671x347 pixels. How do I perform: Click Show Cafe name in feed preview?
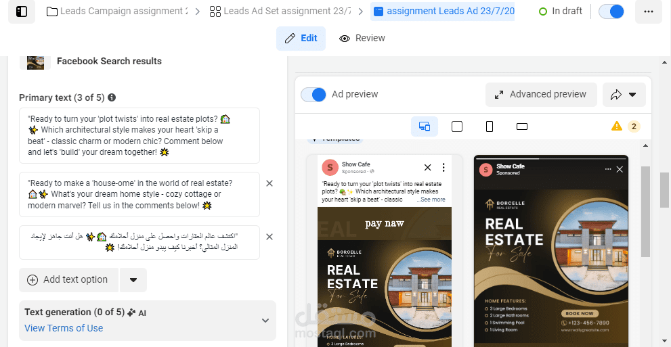[x=356, y=164]
